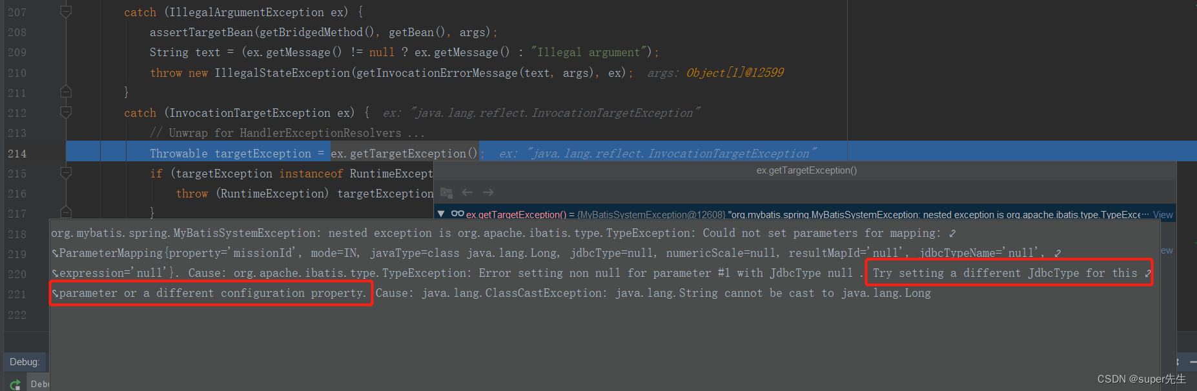Click gutter line number 220
Image resolution: width=1197 pixels, height=391 pixels.
click(17, 274)
